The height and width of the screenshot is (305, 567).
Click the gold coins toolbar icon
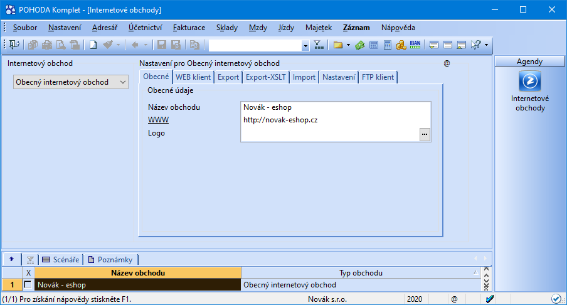click(401, 45)
